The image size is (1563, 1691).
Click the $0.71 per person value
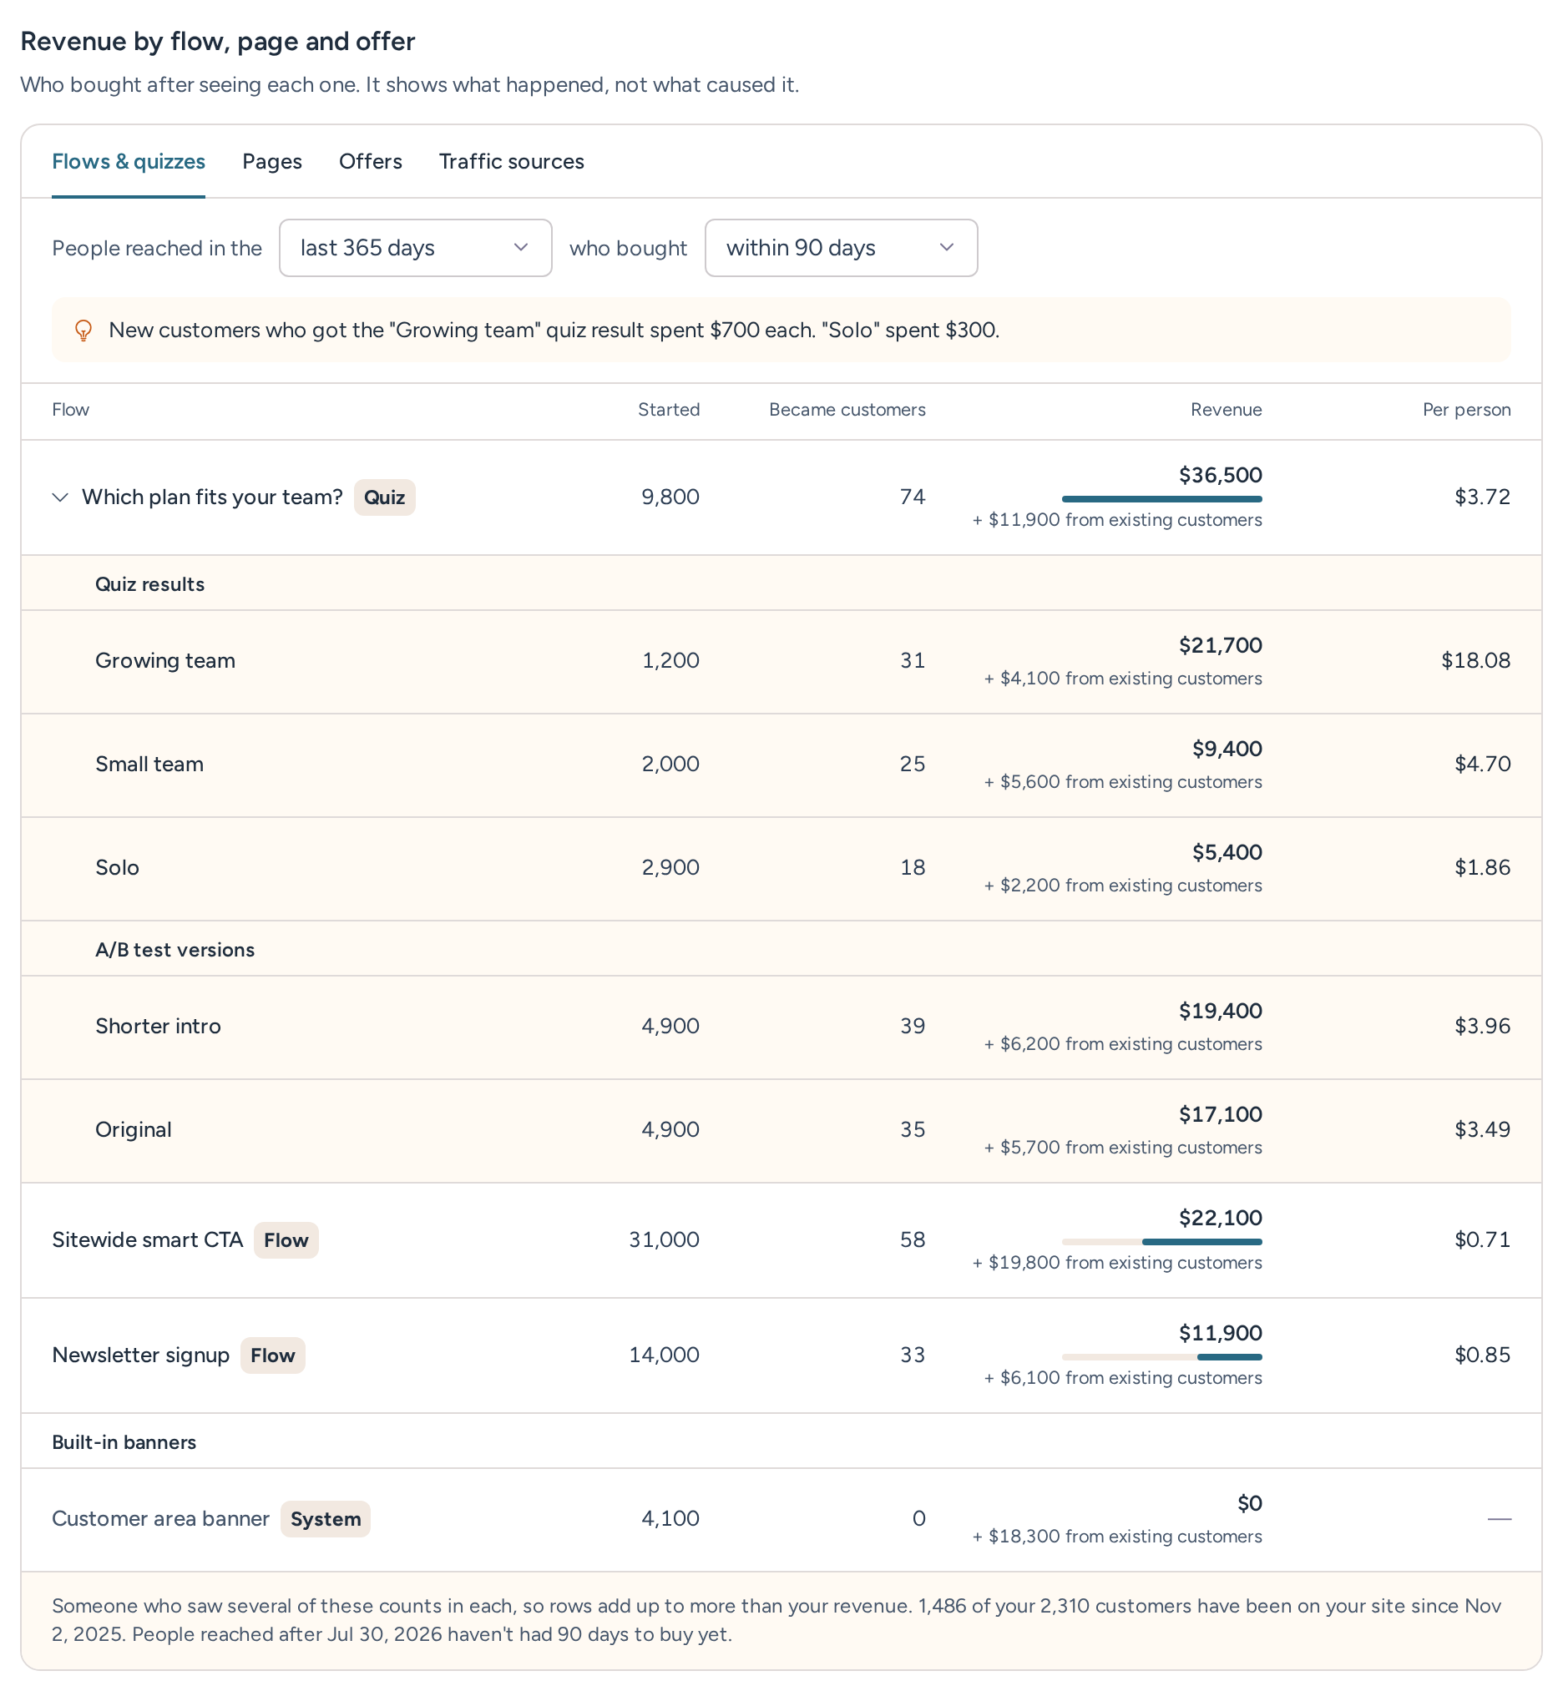pyautogui.click(x=1482, y=1240)
